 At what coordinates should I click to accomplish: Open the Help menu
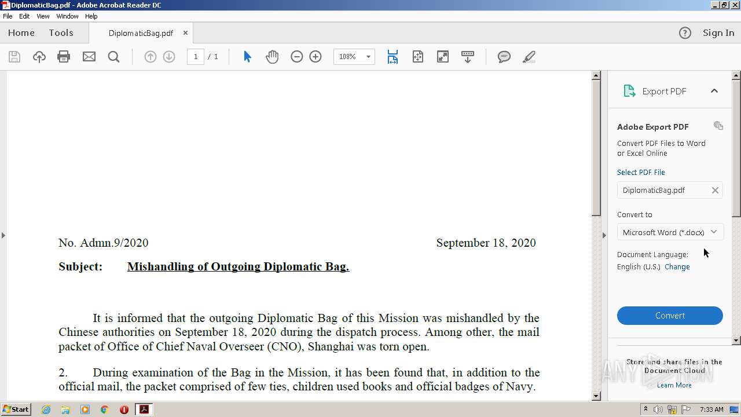point(91,16)
